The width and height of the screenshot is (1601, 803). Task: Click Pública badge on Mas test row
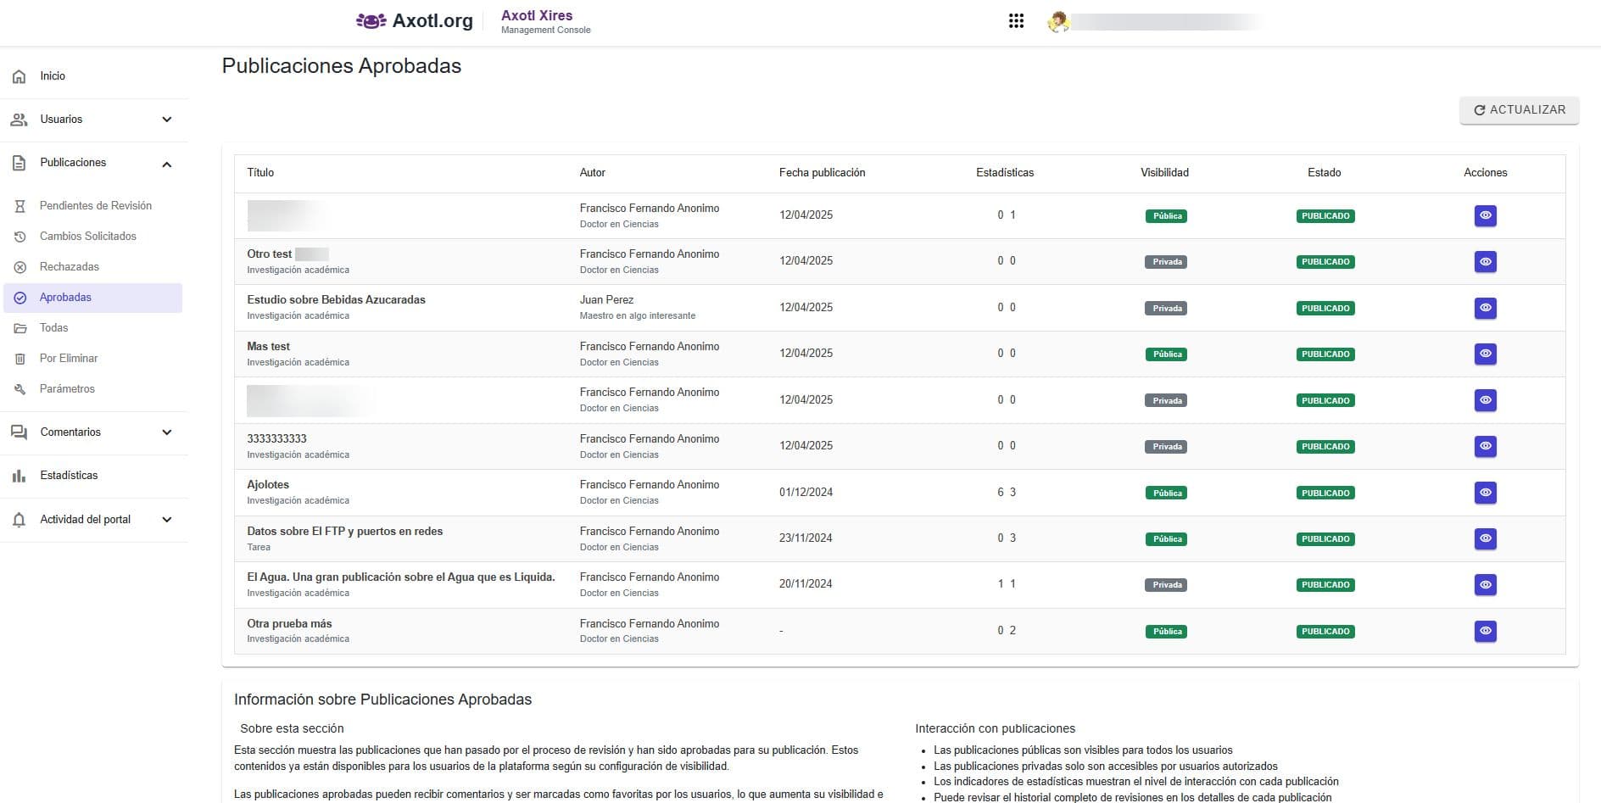click(x=1165, y=354)
